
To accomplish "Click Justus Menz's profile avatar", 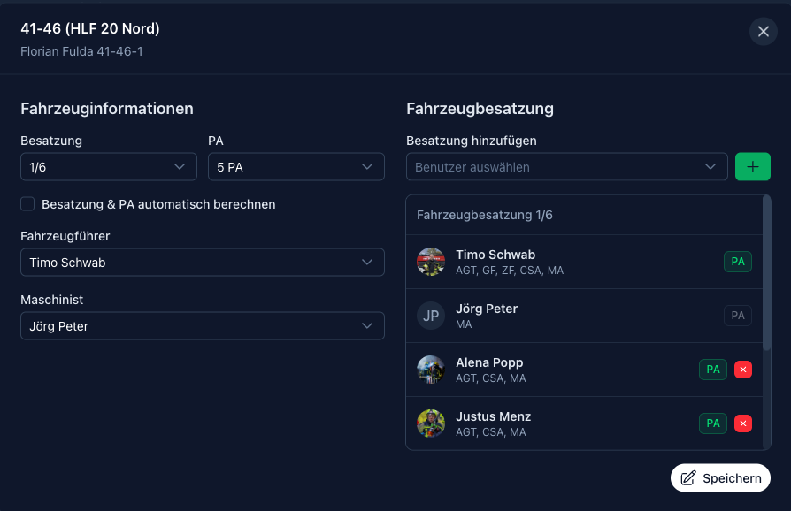I will [x=431, y=423].
